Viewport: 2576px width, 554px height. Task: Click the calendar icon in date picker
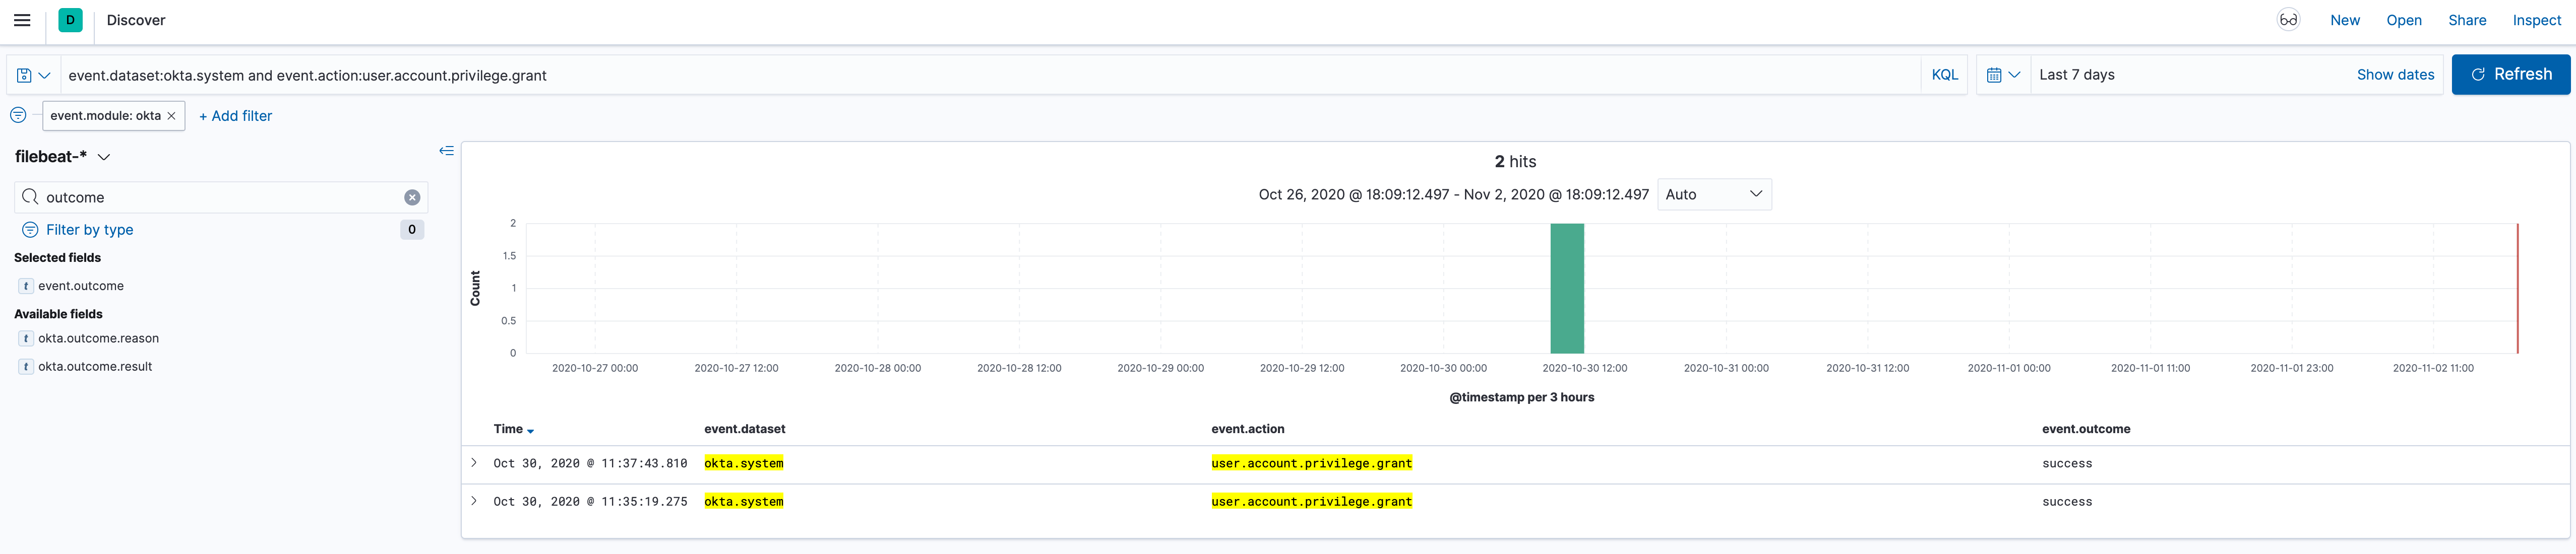(x=1994, y=74)
